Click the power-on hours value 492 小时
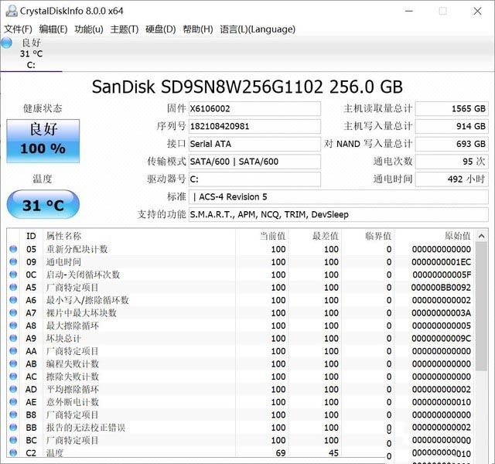Screen dimensions: 495x464 pos(452,179)
